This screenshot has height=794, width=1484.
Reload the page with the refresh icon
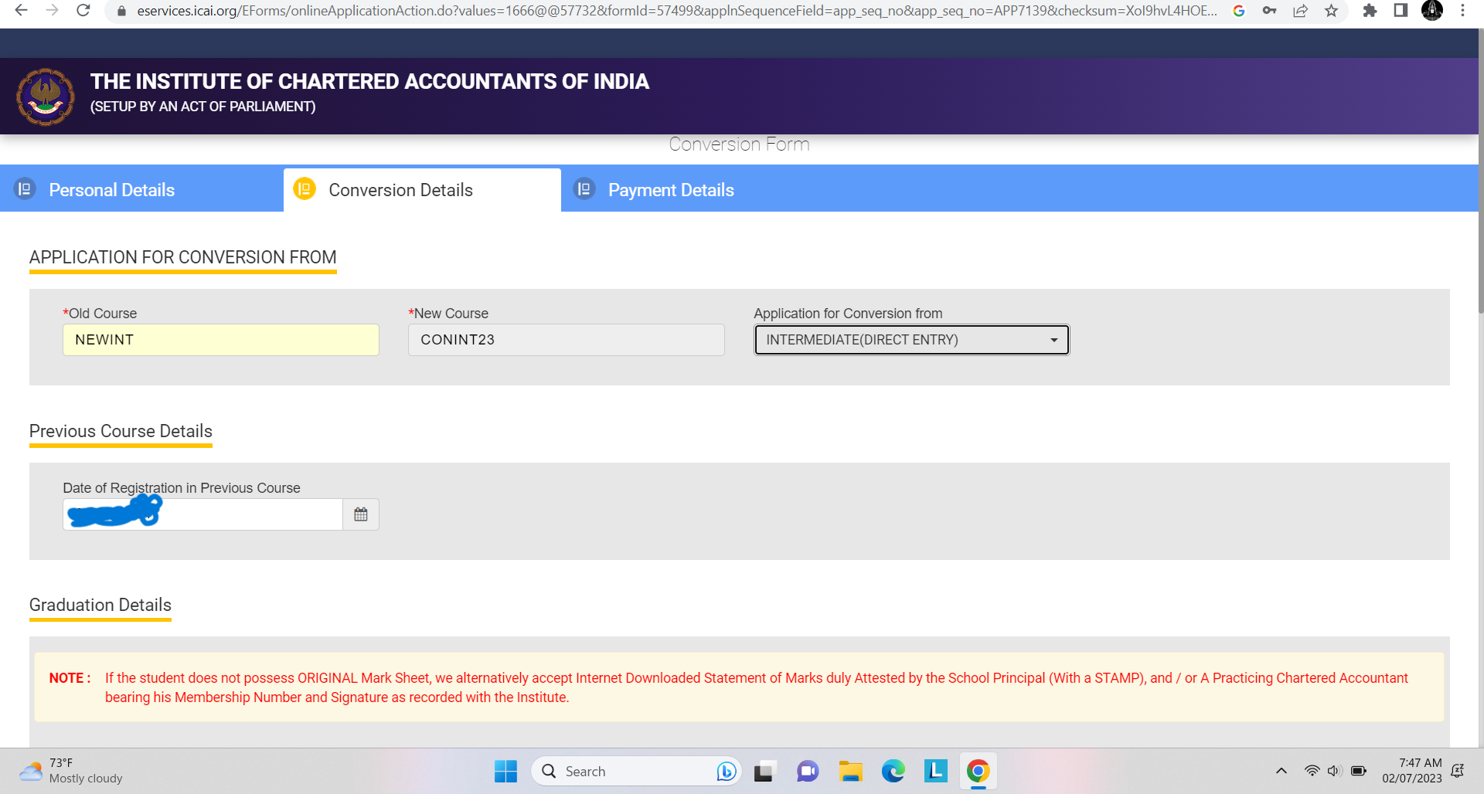pos(83,11)
